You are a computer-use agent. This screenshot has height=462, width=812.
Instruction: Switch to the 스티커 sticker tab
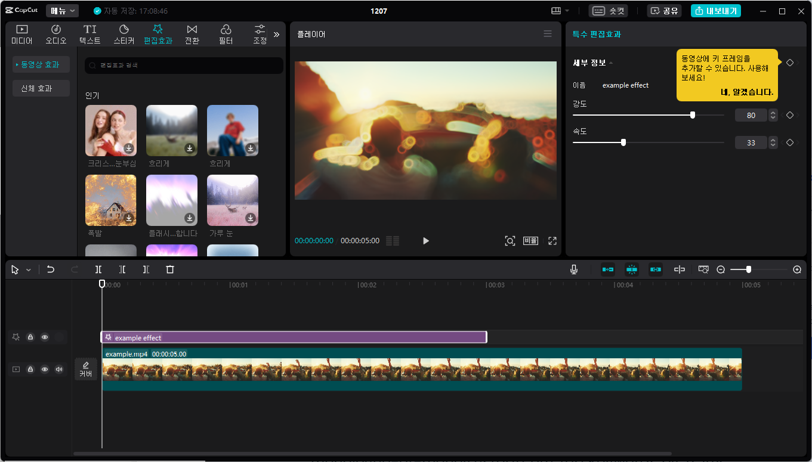(124, 35)
